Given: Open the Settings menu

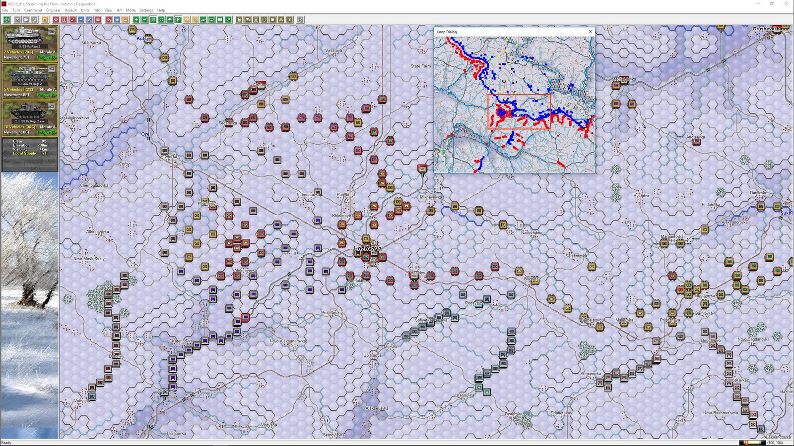Looking at the screenshot, I should tap(146, 10).
